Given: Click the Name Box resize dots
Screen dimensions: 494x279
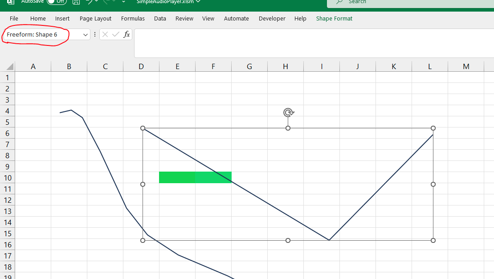Looking at the screenshot, I should [95, 34].
